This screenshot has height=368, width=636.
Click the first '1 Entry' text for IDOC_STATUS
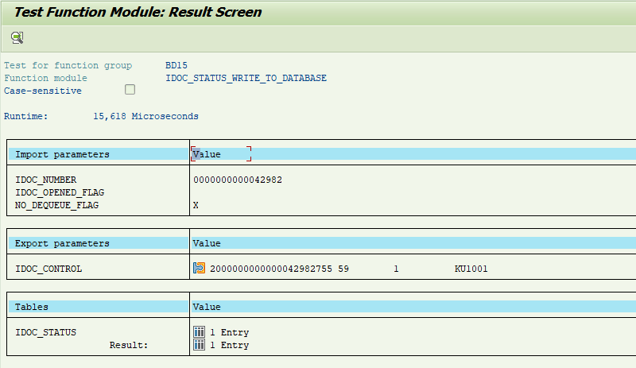229,332
